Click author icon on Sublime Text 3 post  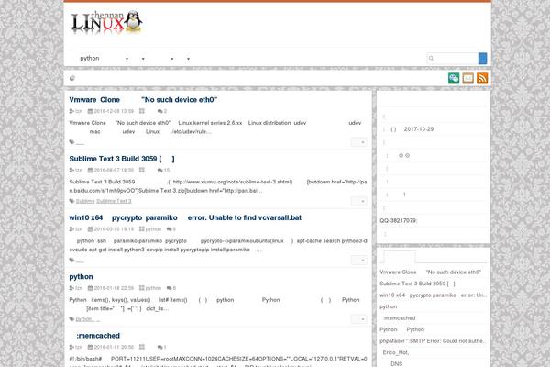[x=71, y=170]
